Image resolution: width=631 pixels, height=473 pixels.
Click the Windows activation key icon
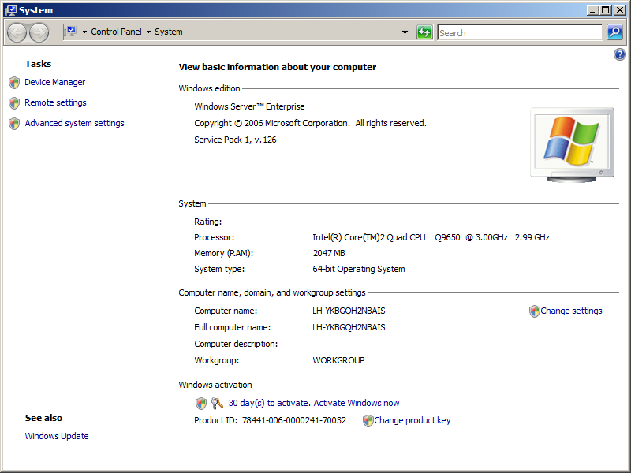(x=217, y=403)
